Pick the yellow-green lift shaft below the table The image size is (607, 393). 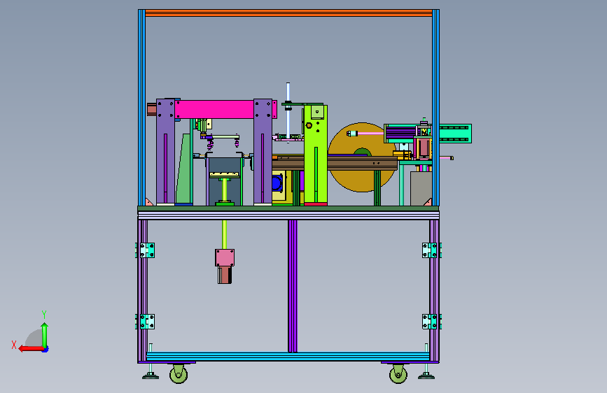[x=225, y=234]
